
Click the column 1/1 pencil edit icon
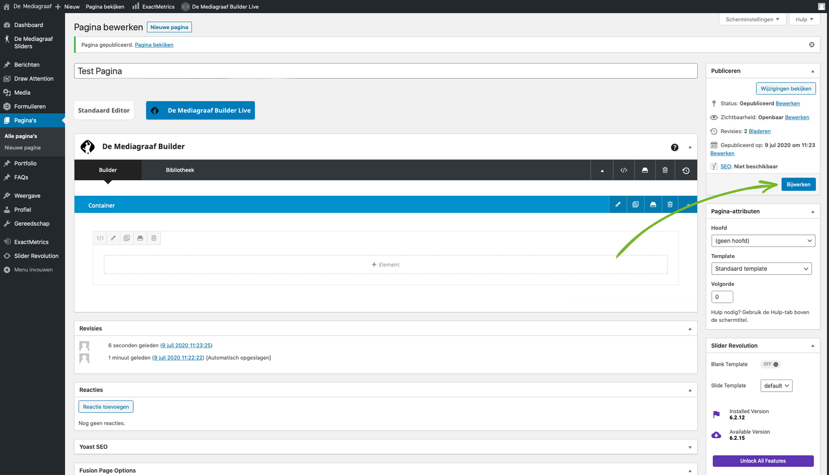point(113,238)
